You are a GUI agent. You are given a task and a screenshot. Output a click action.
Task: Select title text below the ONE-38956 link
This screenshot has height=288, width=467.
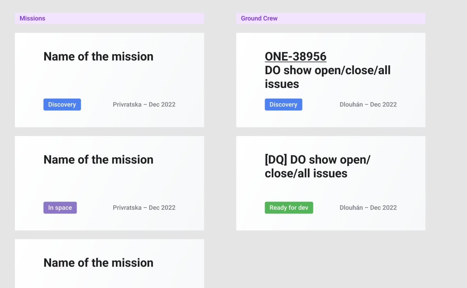pos(327,77)
